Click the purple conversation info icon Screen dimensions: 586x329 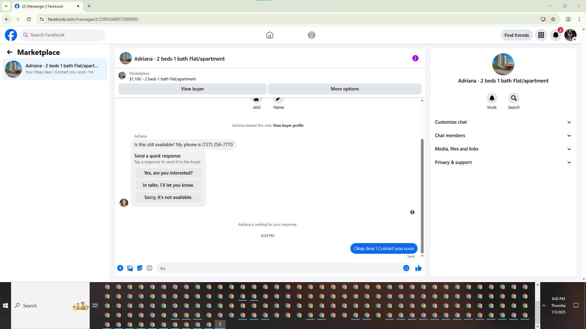[415, 58]
